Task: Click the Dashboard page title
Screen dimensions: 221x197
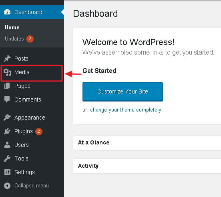Action: click(x=95, y=14)
